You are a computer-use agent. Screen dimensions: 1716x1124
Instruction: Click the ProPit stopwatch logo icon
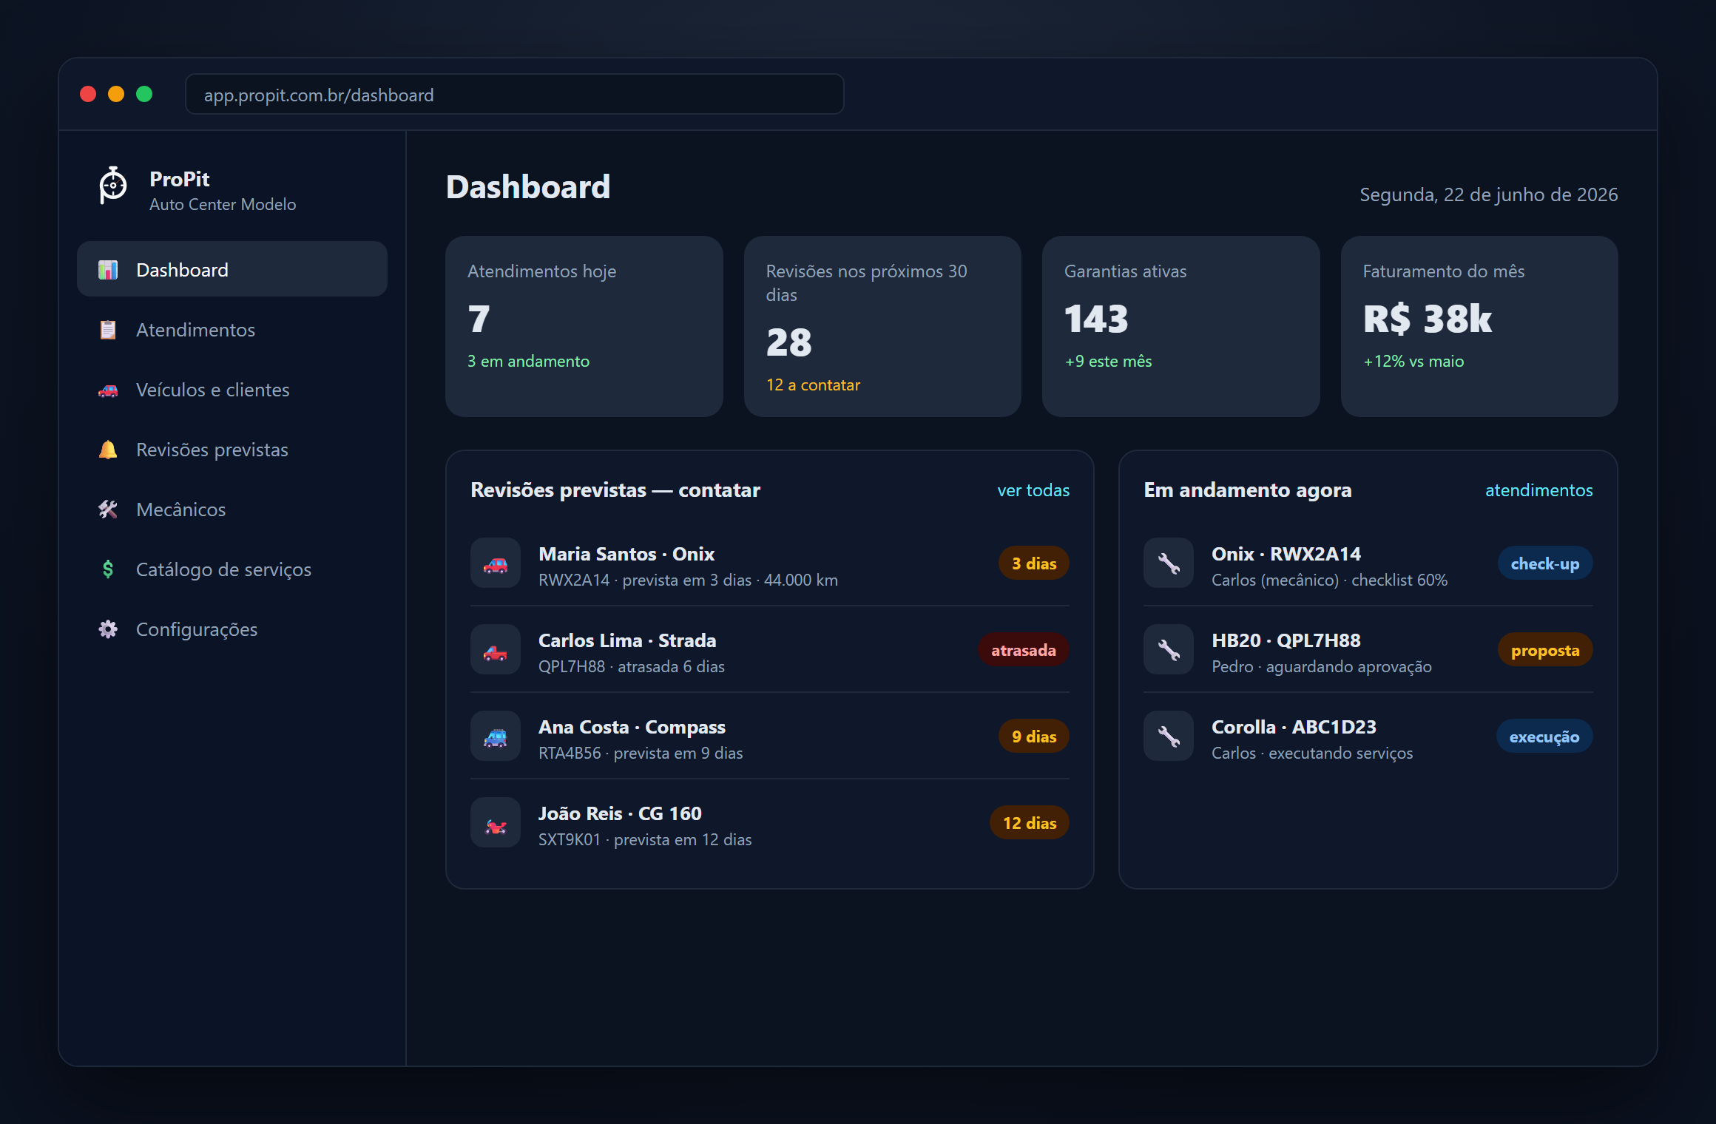113,186
